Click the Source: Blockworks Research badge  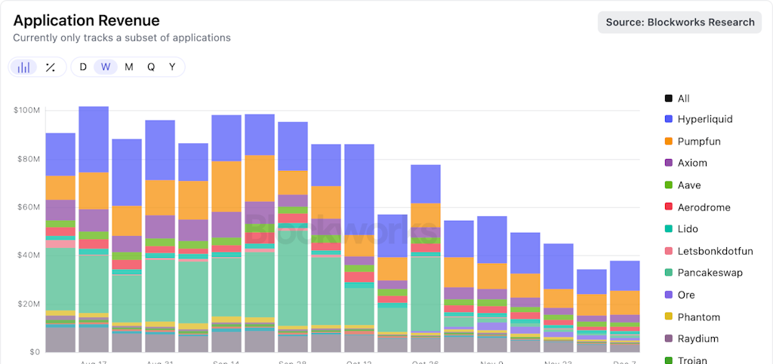tap(680, 22)
